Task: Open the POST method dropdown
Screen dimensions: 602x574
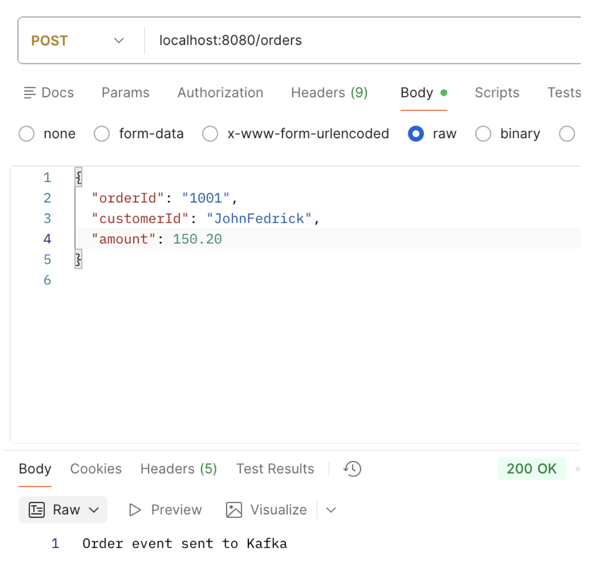Action: (118, 40)
